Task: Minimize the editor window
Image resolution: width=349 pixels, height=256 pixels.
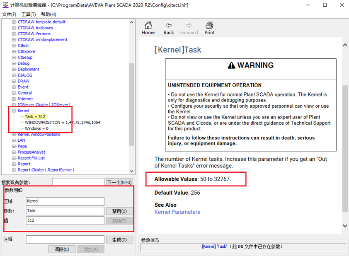Action: (x=308, y=5)
